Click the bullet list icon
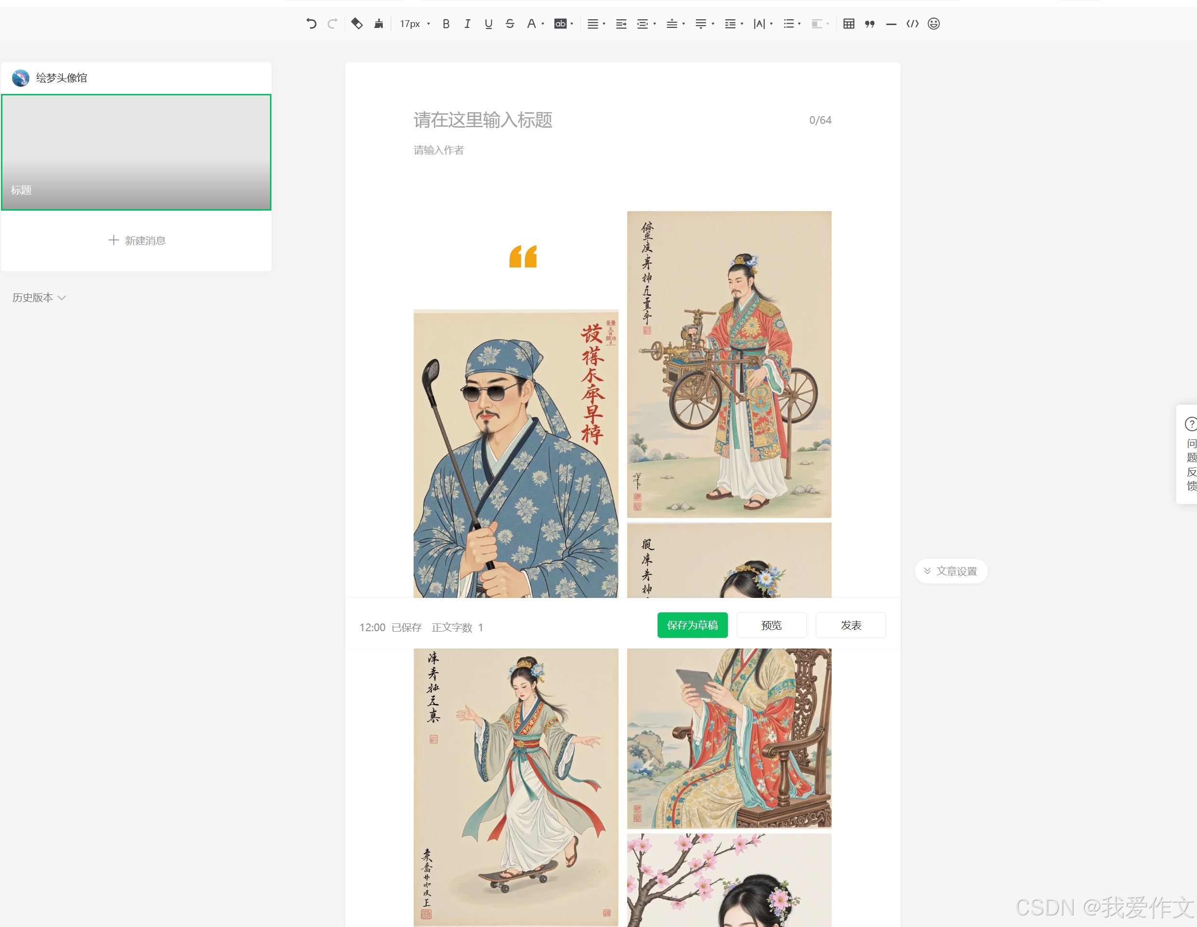1197x927 pixels. click(x=789, y=24)
